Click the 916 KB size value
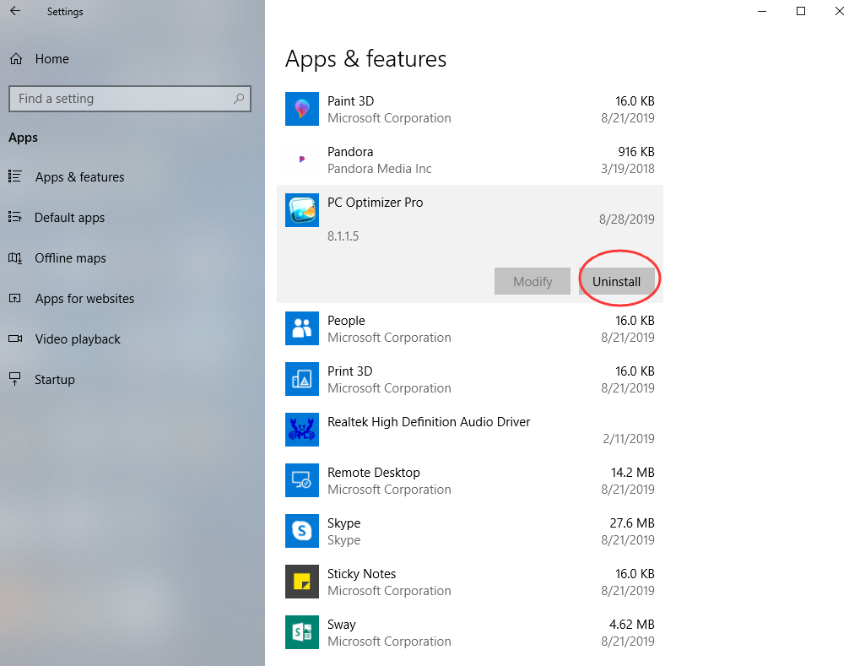Image resolution: width=849 pixels, height=666 pixels. tap(636, 152)
